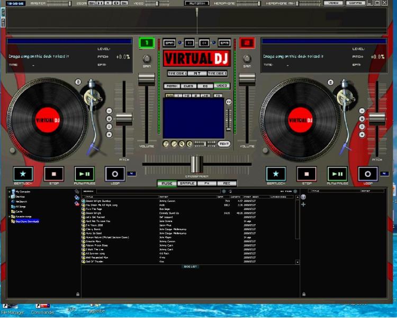Activate the Loop button on right deck
397x318 pixels.
click(x=368, y=174)
